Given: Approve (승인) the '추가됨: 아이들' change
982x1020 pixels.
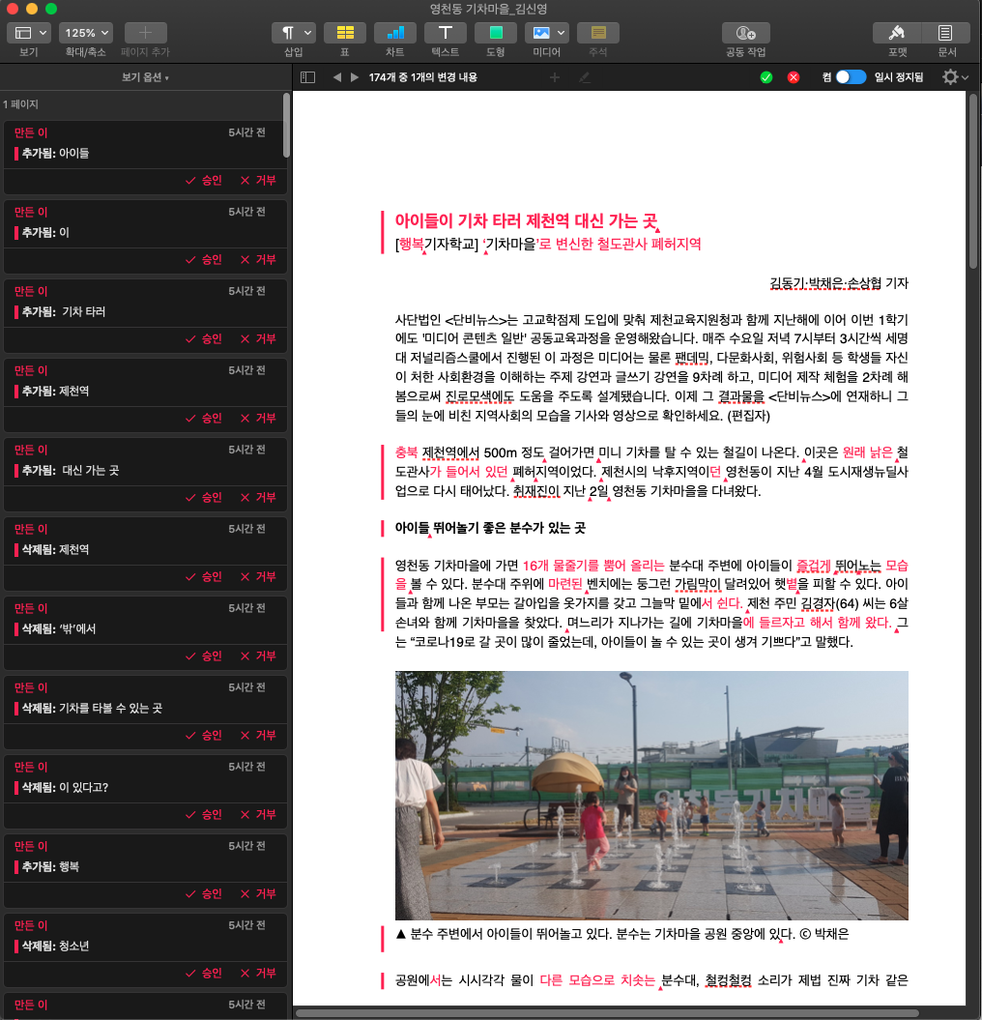Looking at the screenshot, I should click(x=204, y=180).
